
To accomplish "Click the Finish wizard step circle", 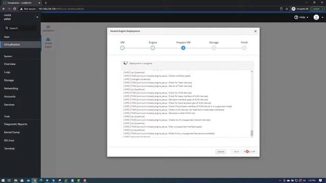I will tap(244, 48).
